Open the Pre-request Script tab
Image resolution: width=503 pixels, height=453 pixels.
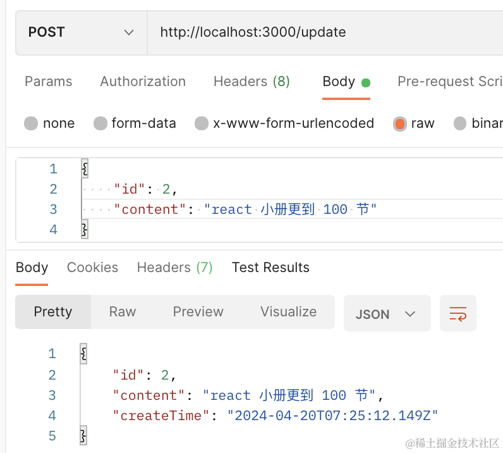[x=449, y=82]
